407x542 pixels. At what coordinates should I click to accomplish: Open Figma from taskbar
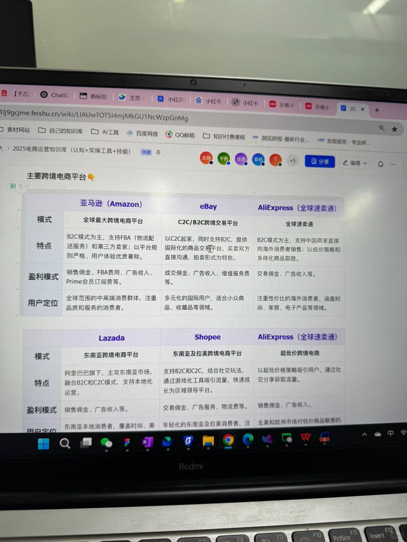pos(127,443)
